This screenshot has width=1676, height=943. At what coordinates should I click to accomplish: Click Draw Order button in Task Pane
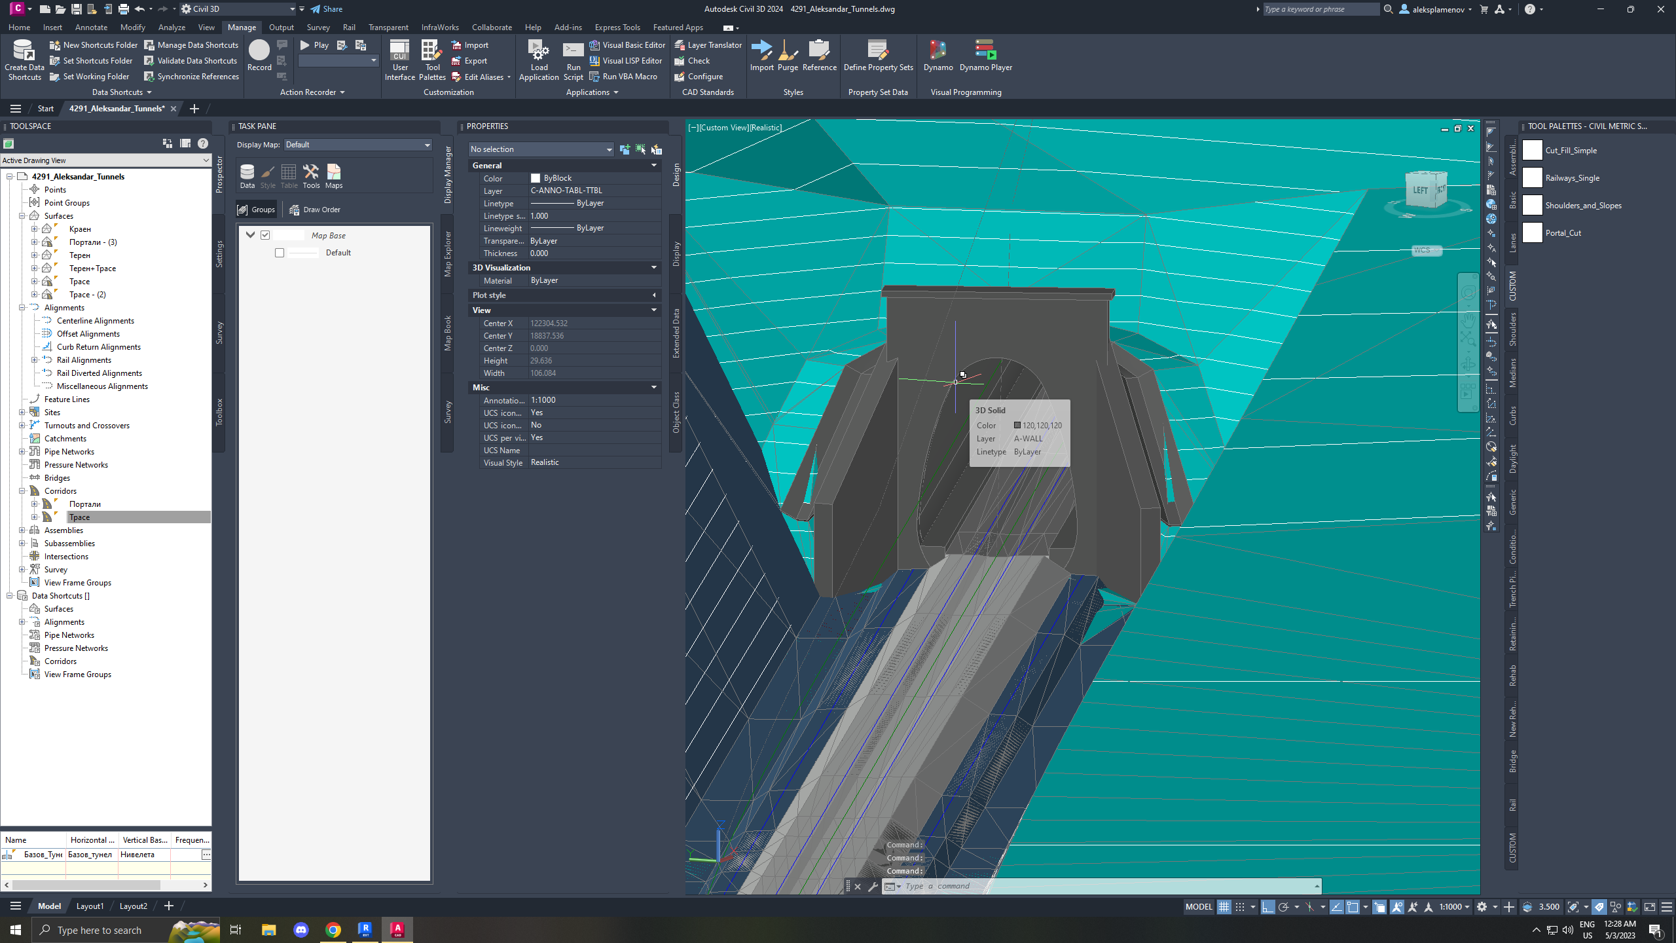click(x=315, y=210)
